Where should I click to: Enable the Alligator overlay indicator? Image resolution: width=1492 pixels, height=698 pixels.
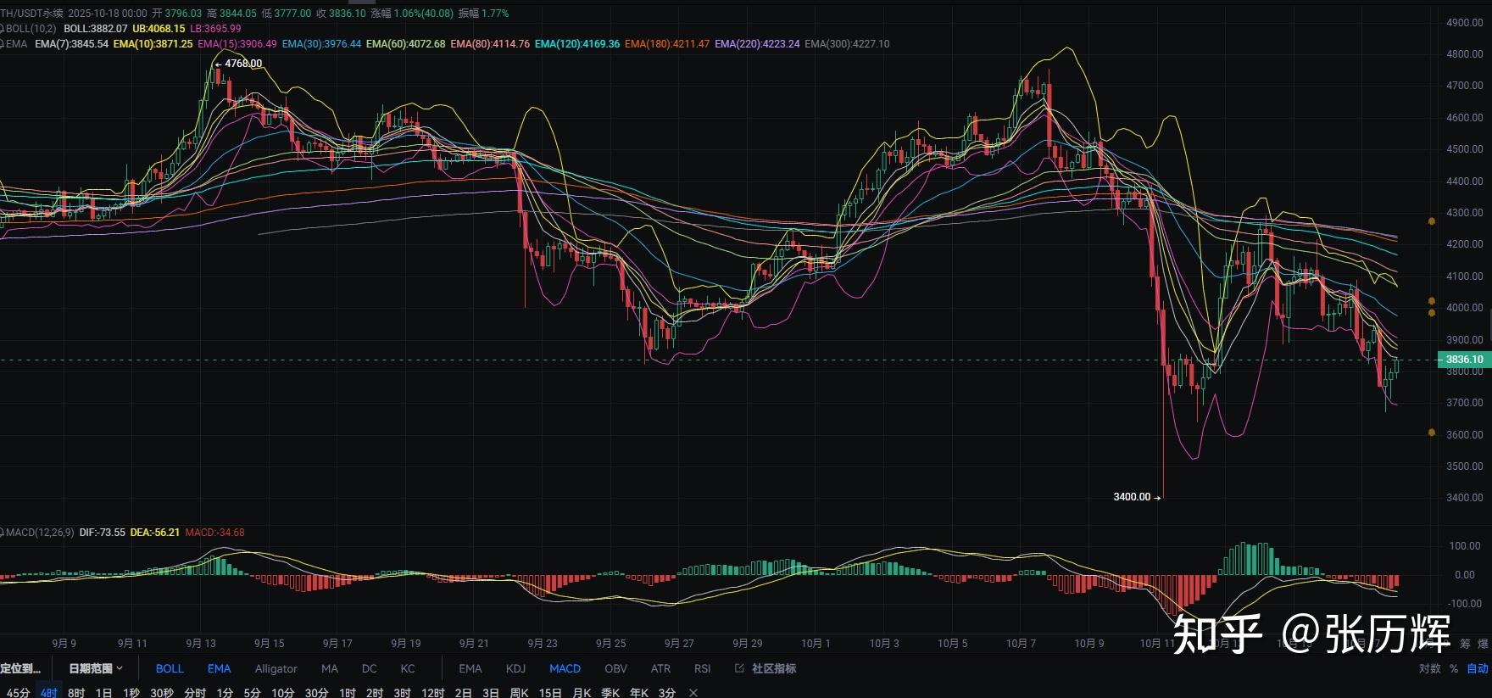pos(276,668)
